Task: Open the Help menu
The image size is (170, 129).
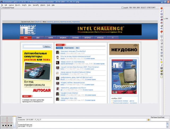Action: pyautogui.click(x=53, y=5)
